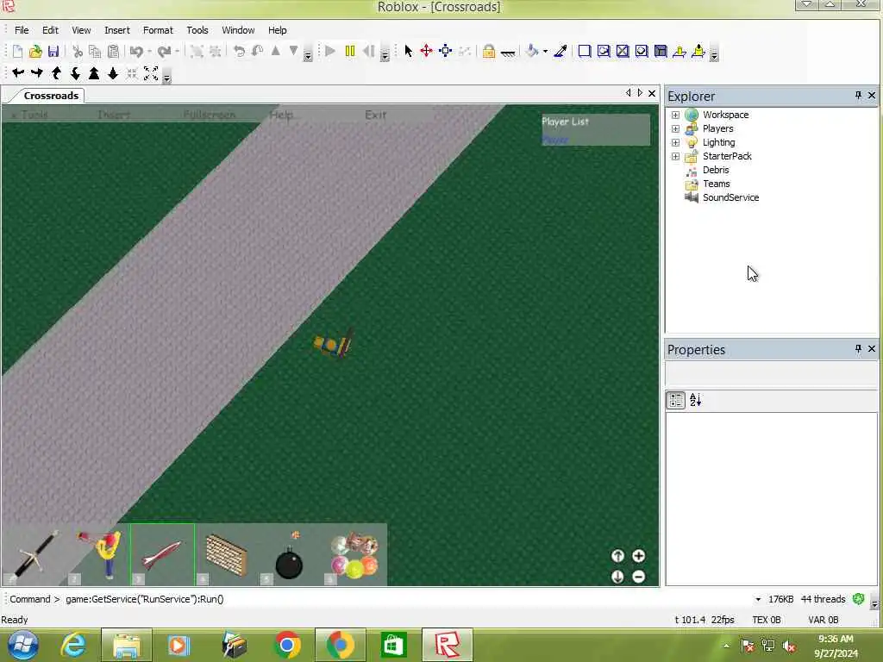Select the arrow pointer tool
This screenshot has width=883, height=662.
(408, 52)
